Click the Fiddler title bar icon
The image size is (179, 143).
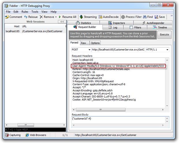(x=6, y=6)
